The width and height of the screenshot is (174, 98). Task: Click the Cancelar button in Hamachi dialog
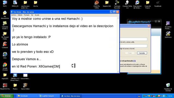142,53
